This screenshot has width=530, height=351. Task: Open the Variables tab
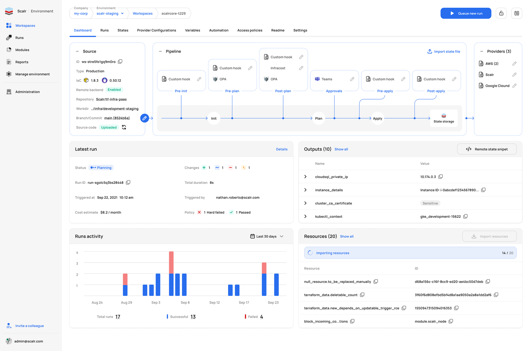[x=193, y=30]
